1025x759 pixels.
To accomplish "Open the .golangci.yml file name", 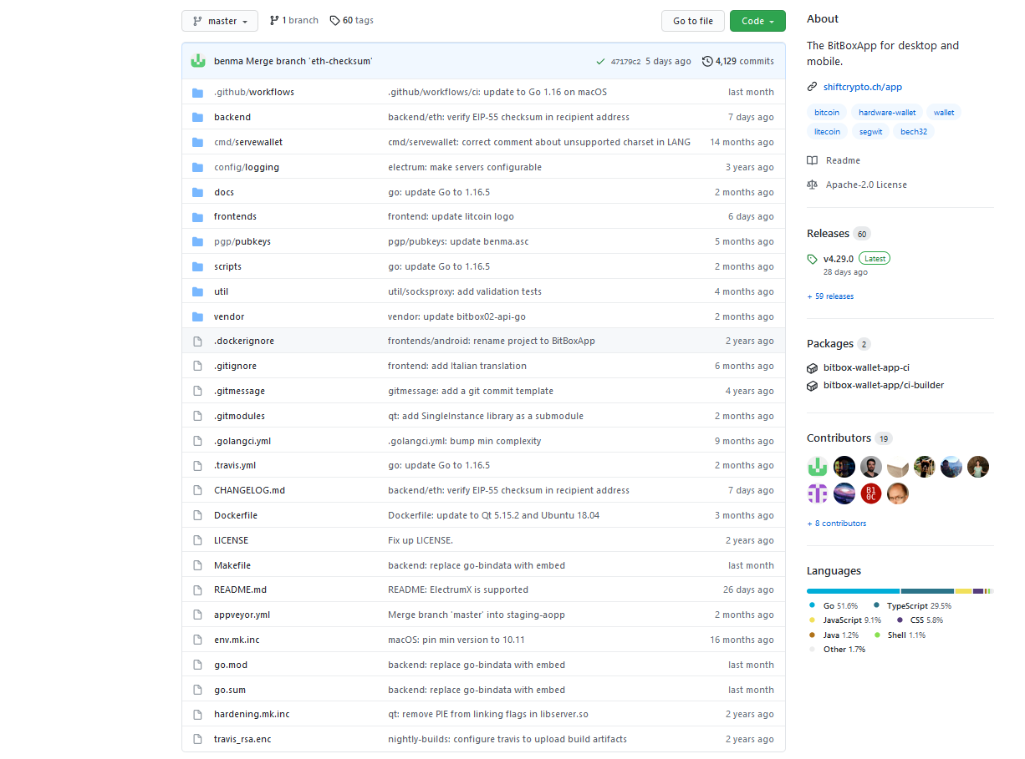I will pos(242,441).
